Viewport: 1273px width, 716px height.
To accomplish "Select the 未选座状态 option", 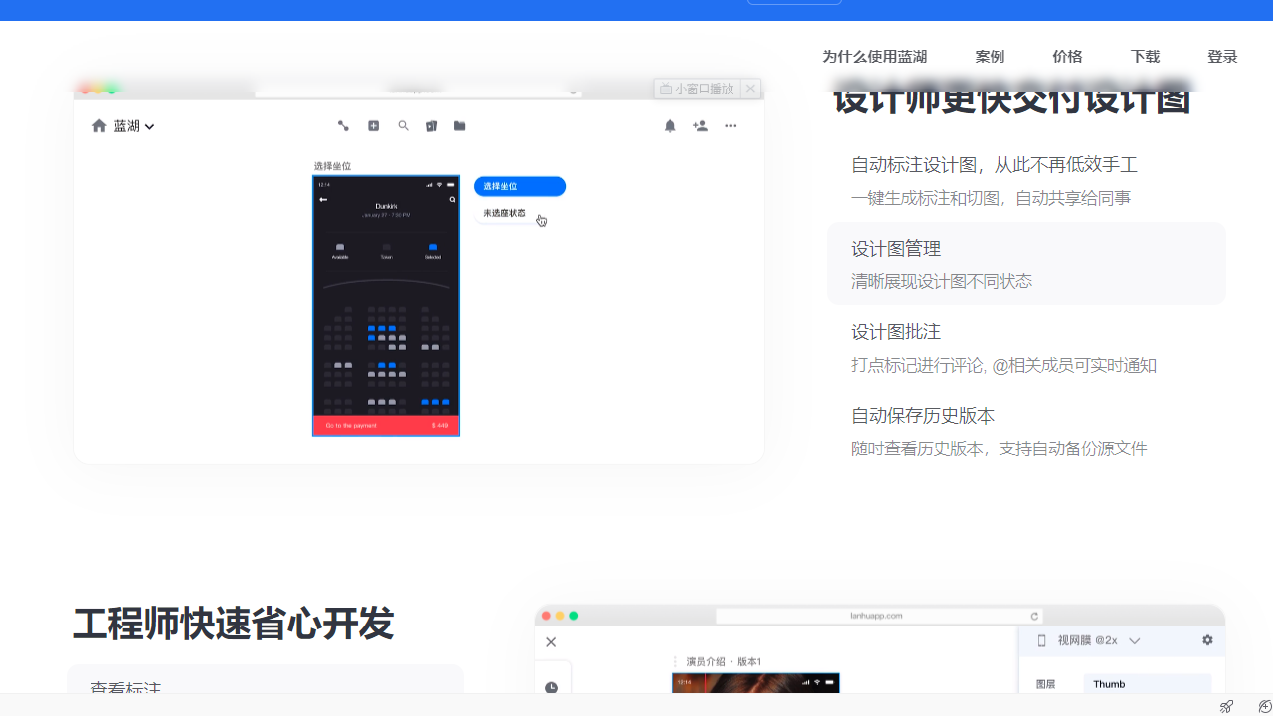I will tap(504, 212).
